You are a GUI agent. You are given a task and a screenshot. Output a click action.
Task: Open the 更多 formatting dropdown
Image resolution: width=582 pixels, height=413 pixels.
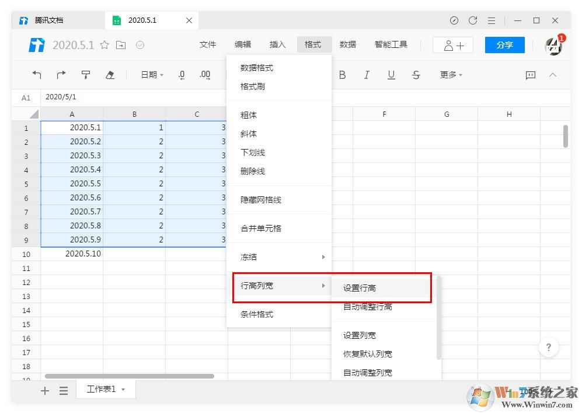450,75
